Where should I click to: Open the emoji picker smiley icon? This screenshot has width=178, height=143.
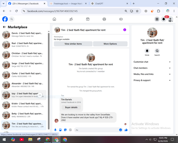(120, 130)
